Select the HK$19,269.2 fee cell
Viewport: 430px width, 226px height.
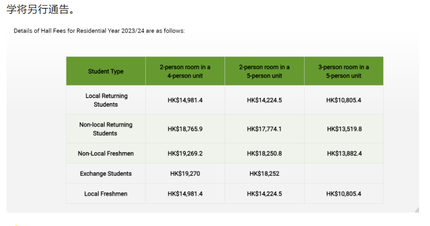(x=185, y=153)
